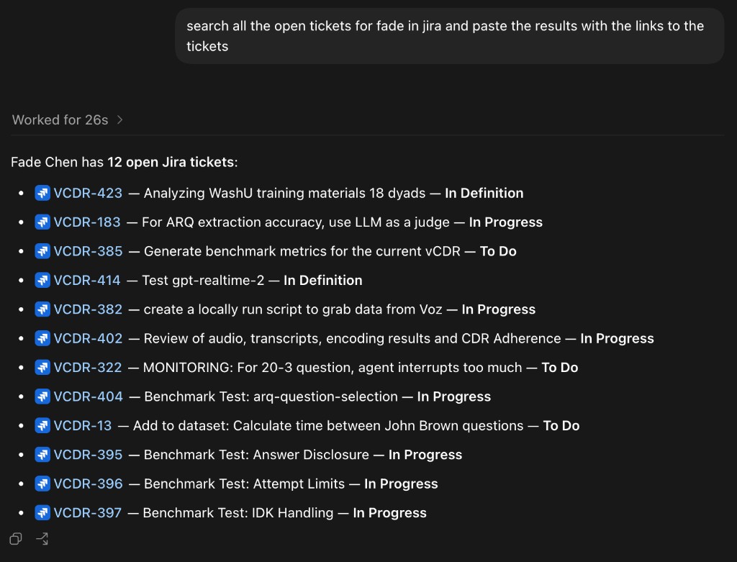Click the "In Progress" status of VCDR-402
The height and width of the screenshot is (562, 737).
(617, 339)
